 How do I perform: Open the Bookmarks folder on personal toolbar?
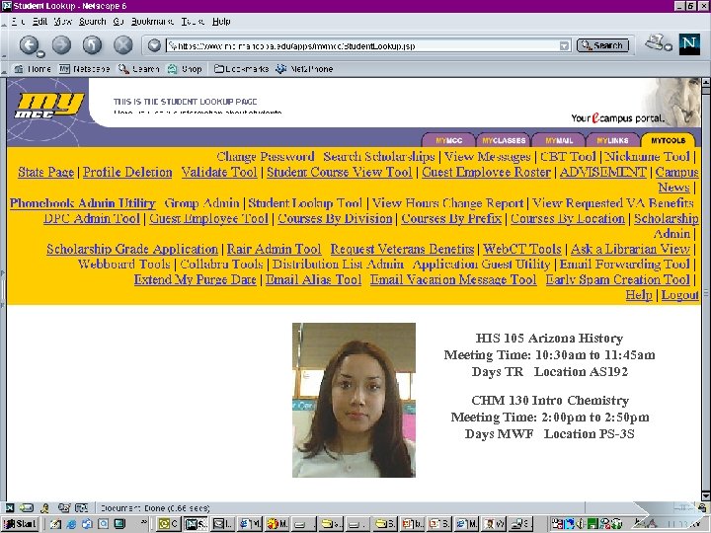click(241, 69)
